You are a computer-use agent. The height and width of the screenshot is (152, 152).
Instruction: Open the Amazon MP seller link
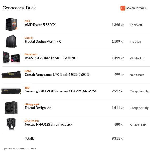tap(138, 124)
